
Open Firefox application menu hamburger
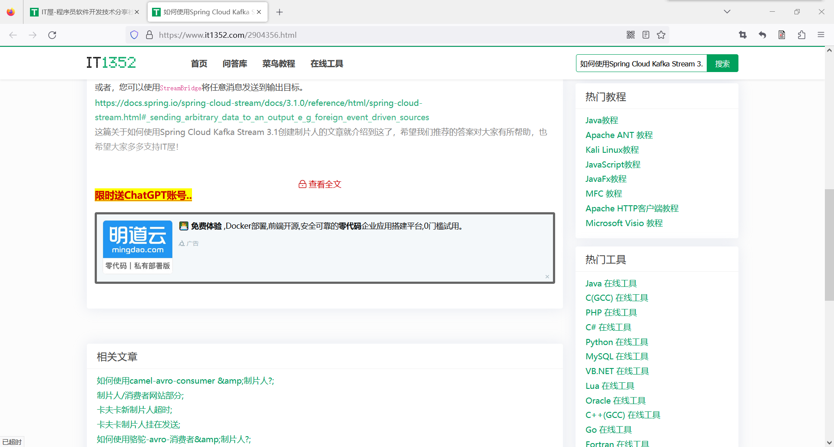point(821,35)
